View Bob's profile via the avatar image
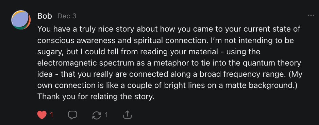 pos(21,20)
